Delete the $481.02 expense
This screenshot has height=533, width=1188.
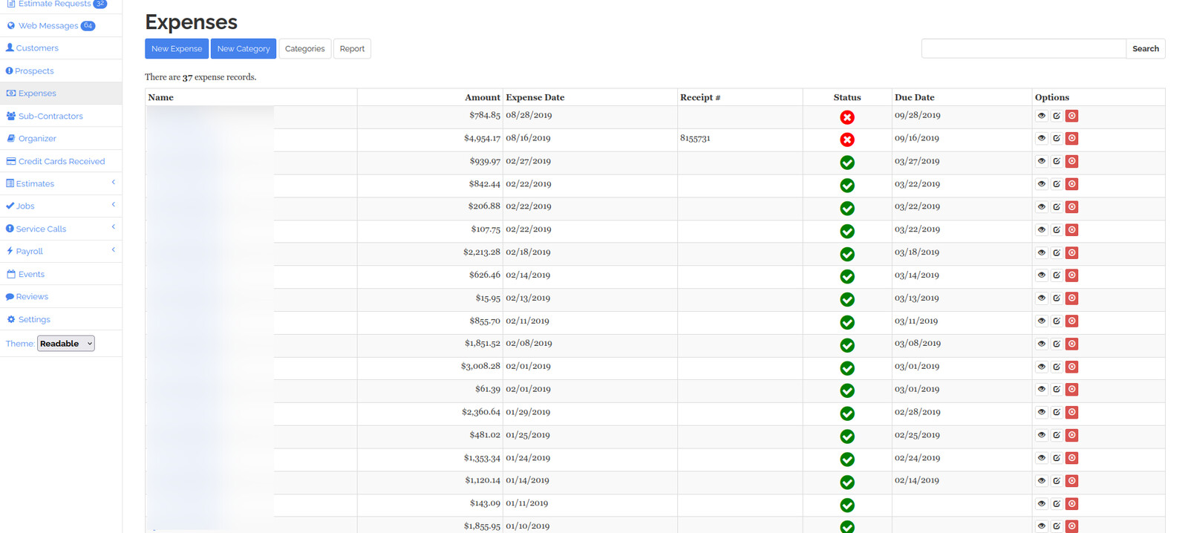(1072, 436)
